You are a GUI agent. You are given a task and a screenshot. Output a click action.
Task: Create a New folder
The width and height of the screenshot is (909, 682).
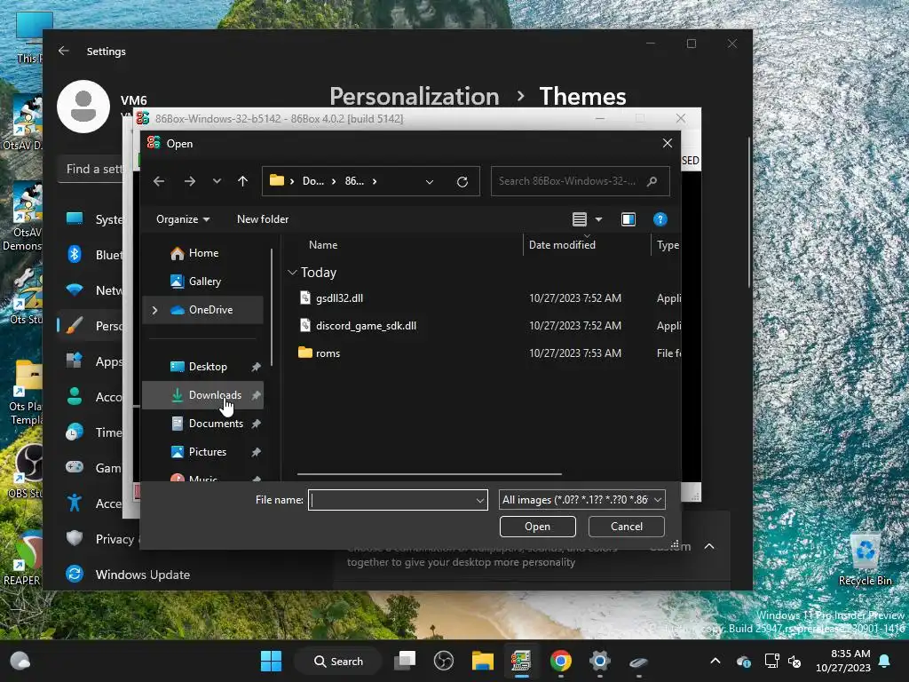tap(263, 219)
